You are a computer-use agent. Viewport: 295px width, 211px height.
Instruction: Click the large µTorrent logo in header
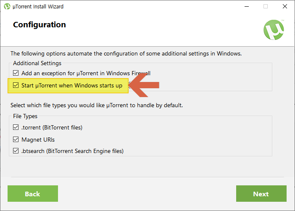[x=274, y=30]
